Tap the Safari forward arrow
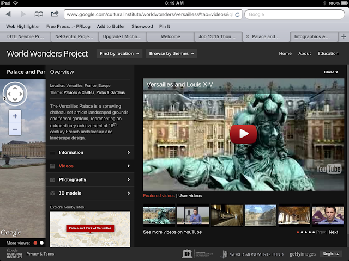Image resolution: width=349 pixels, height=261 pixels. pos(23,14)
